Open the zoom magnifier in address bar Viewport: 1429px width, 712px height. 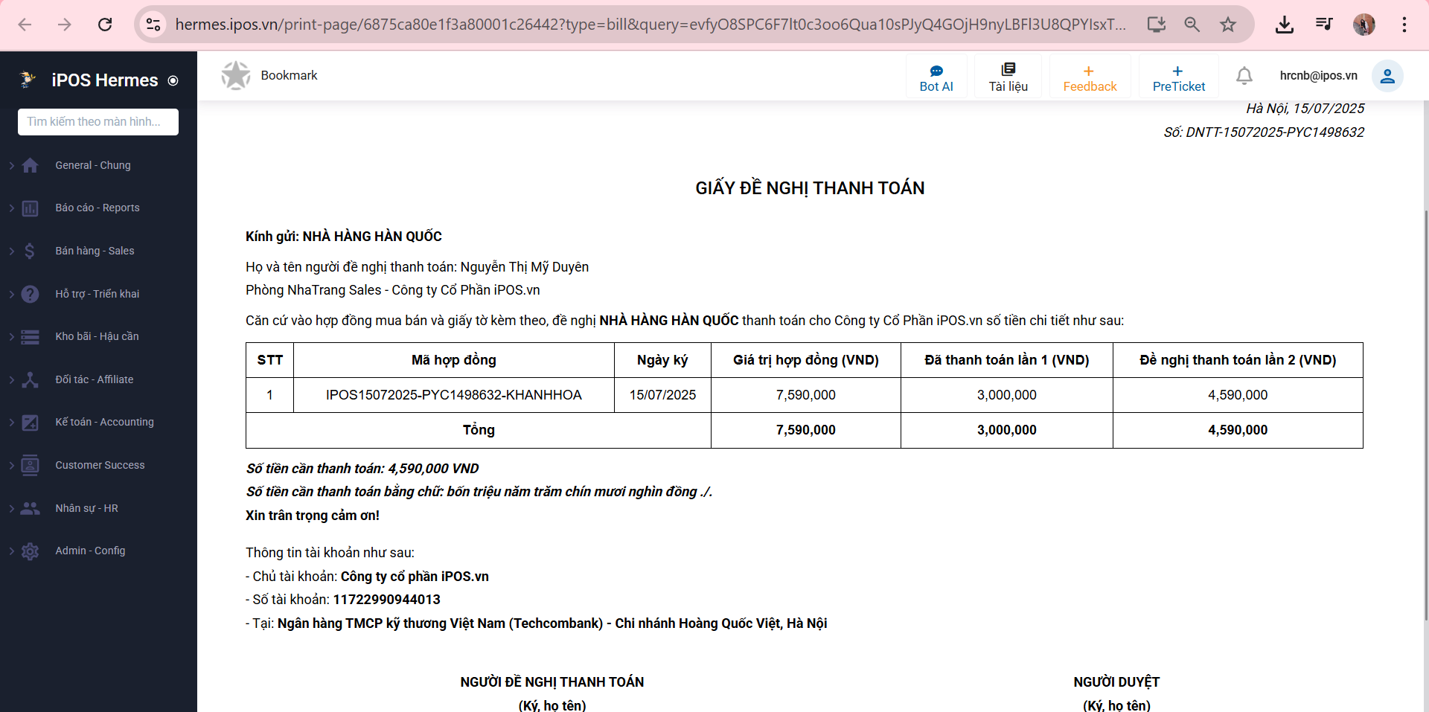click(x=1192, y=25)
